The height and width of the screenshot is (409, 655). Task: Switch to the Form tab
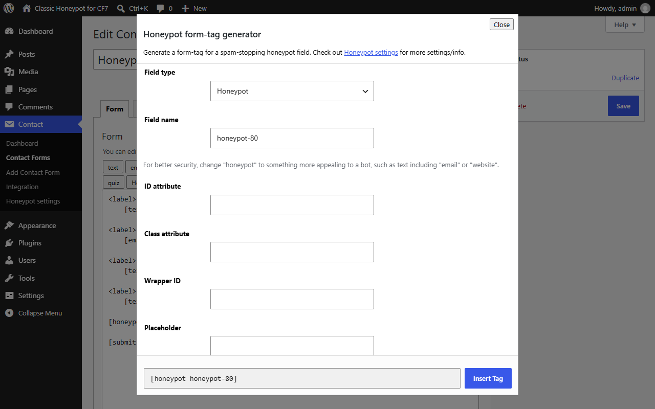point(115,109)
